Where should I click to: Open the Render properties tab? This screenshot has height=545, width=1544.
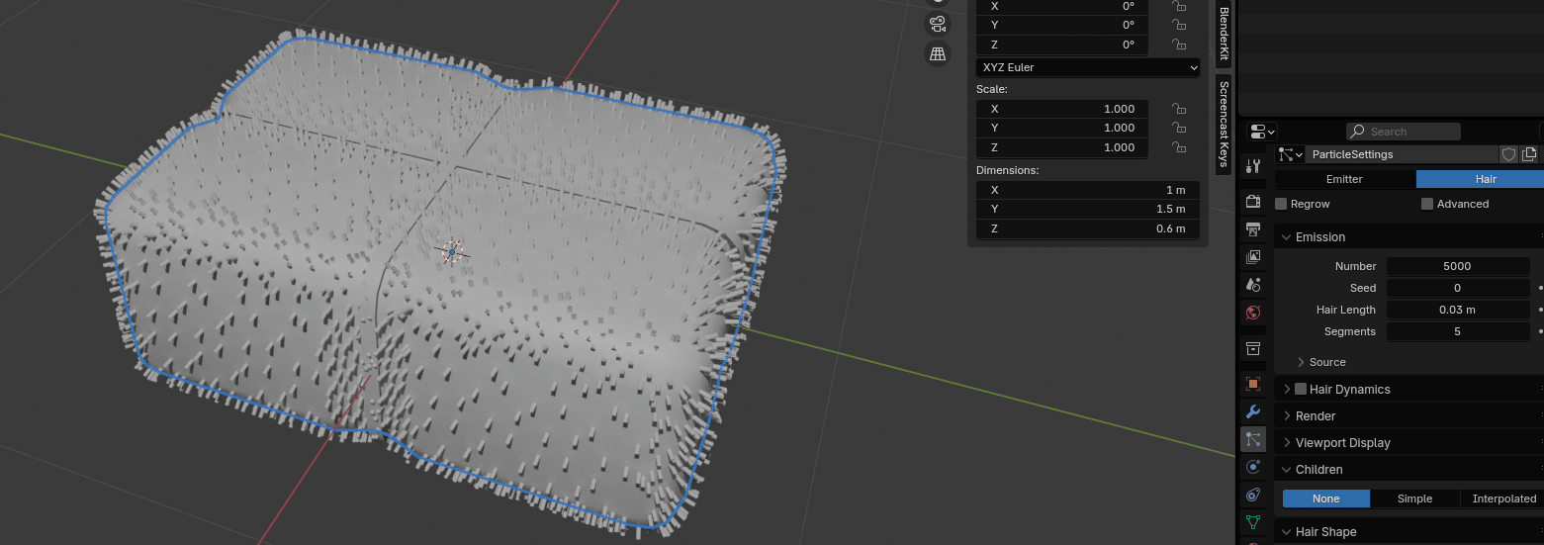coord(1253,202)
